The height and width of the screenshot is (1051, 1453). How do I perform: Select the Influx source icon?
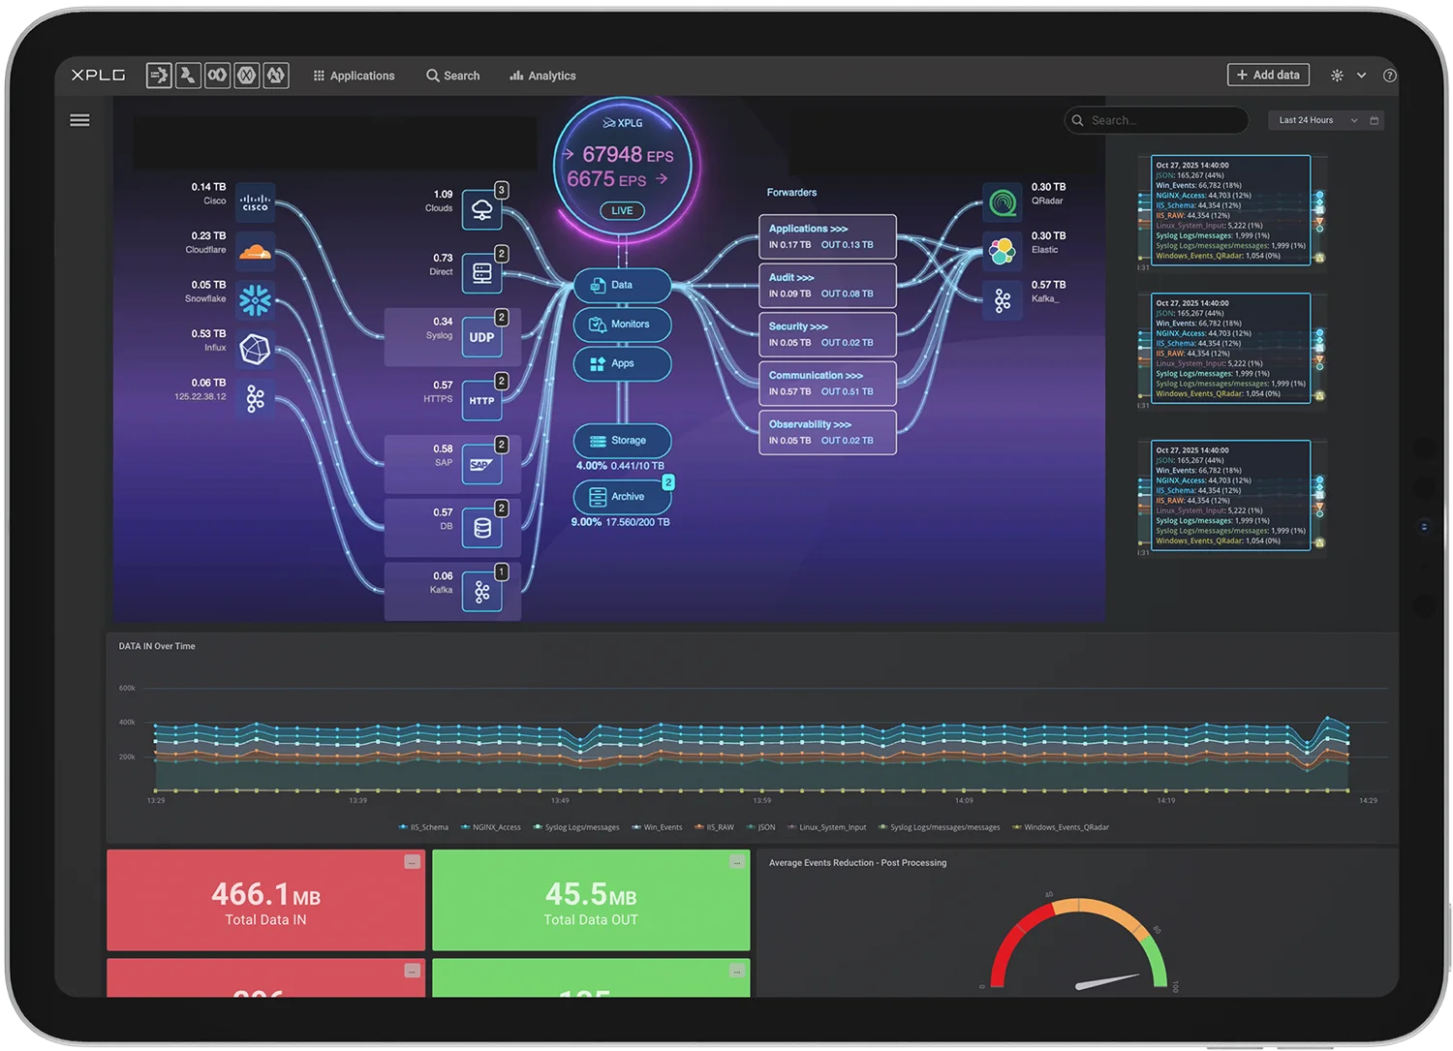(x=255, y=349)
